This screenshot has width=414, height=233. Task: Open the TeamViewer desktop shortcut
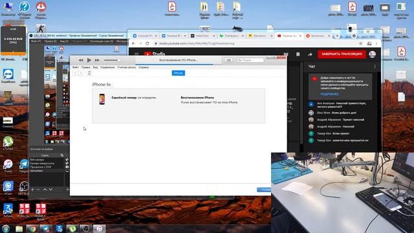click(x=8, y=76)
